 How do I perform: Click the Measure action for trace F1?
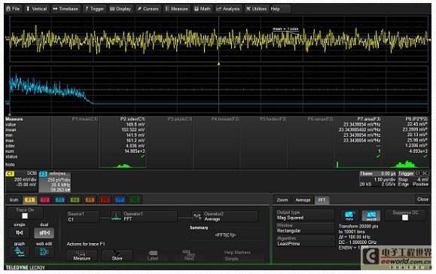coord(82,256)
